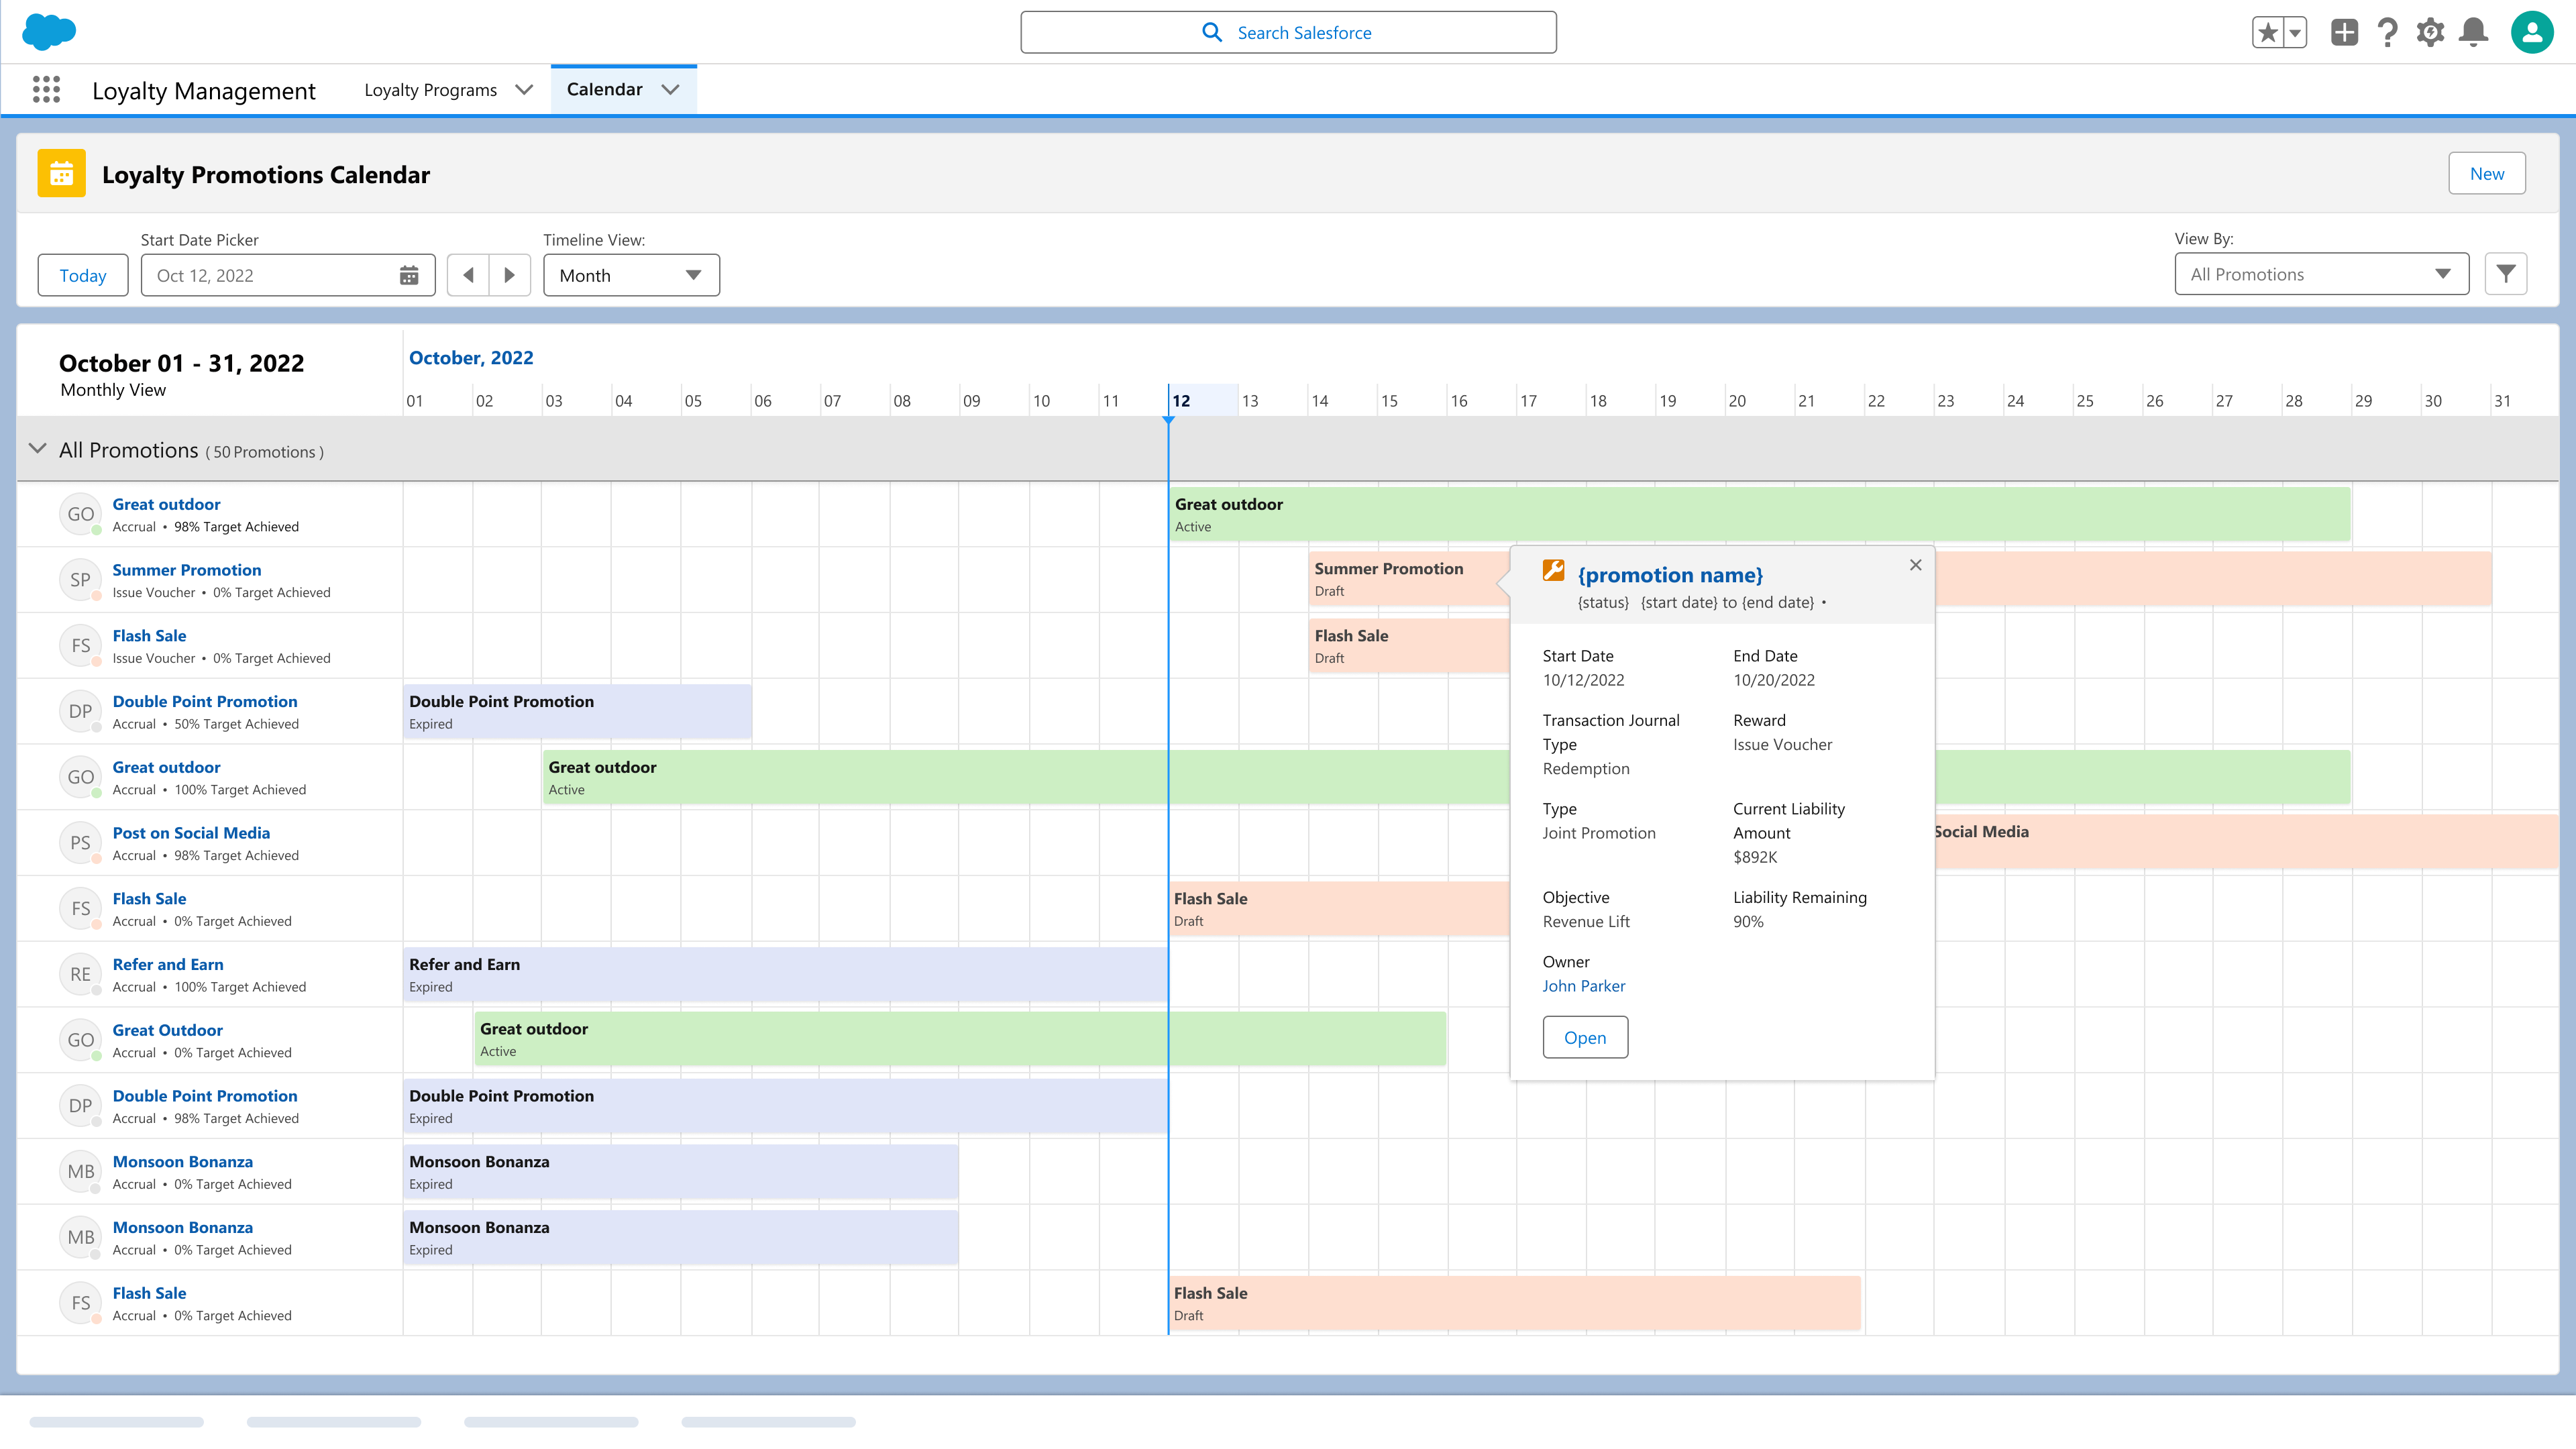Open the View By All Promotions dropdown
This screenshot has height=1449, width=2576.
pos(2321,274)
